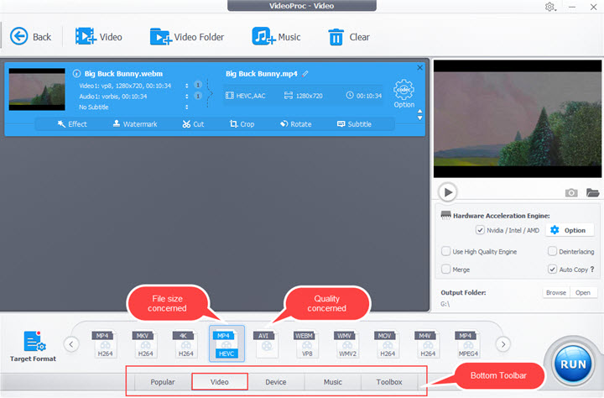604x398 pixels.
Task: Click the output folder path G:\
Action: [445, 304]
